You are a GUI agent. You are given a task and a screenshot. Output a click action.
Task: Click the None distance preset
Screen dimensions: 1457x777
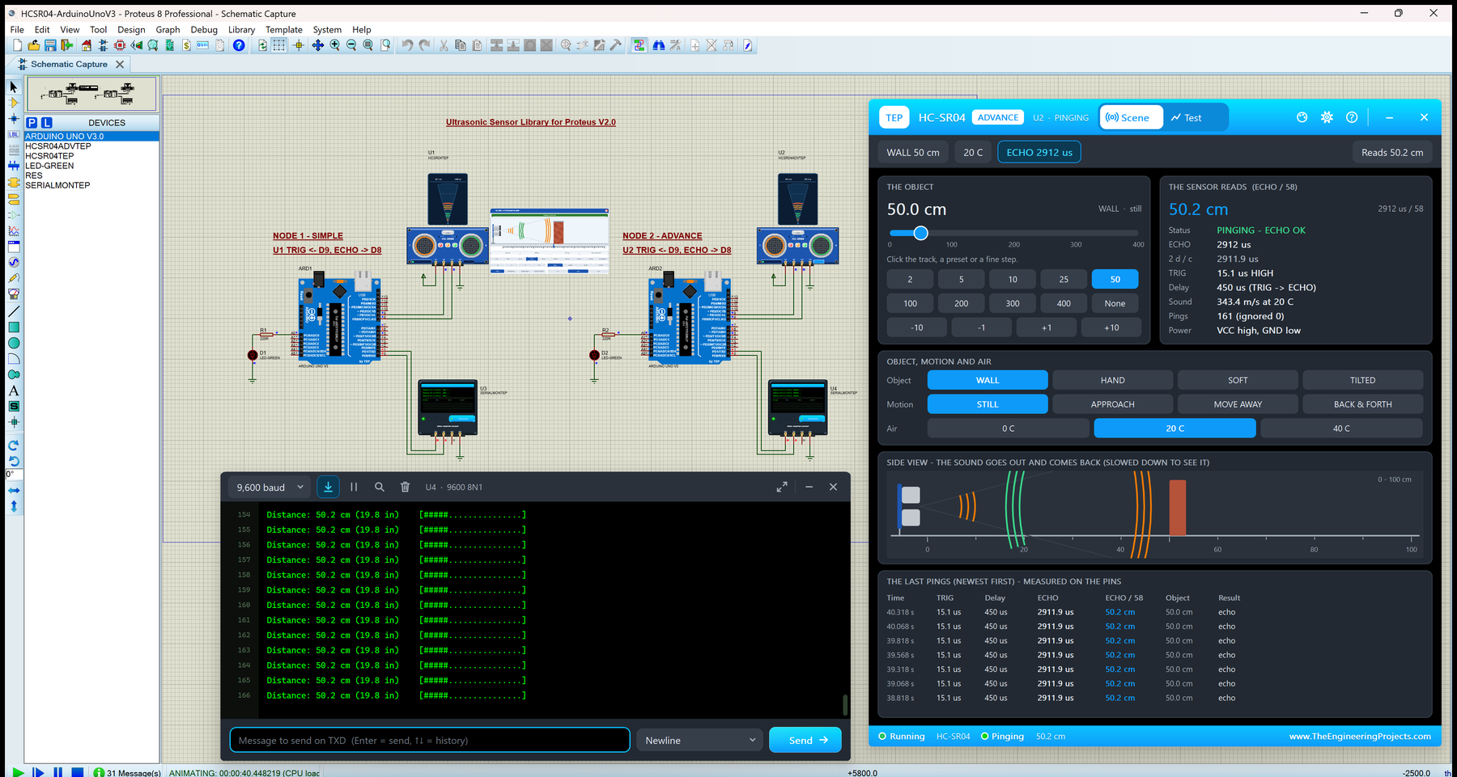pyautogui.click(x=1115, y=303)
